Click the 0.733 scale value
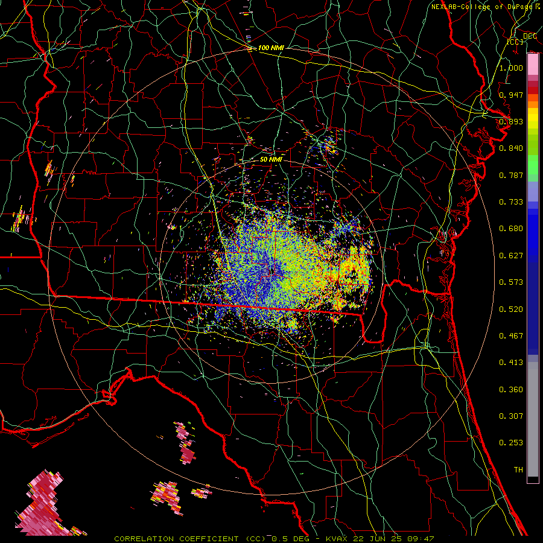The image size is (543, 543). pos(511,202)
